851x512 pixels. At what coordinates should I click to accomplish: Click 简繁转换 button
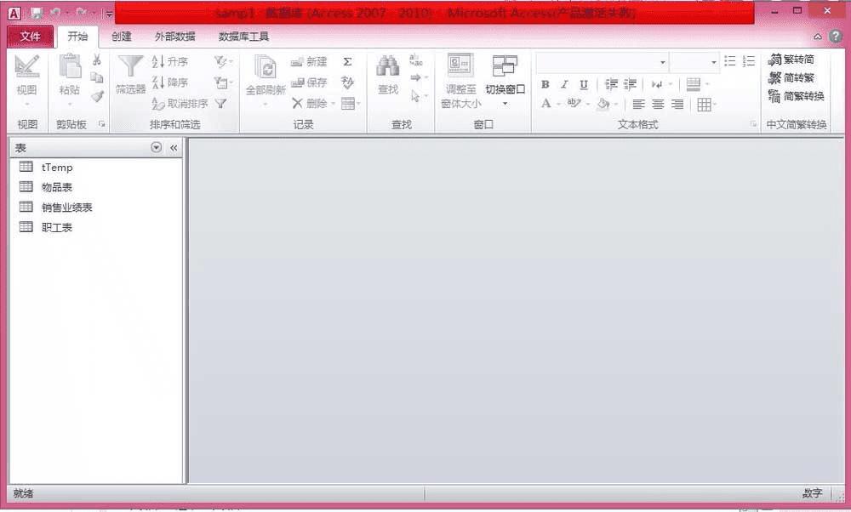tap(797, 97)
